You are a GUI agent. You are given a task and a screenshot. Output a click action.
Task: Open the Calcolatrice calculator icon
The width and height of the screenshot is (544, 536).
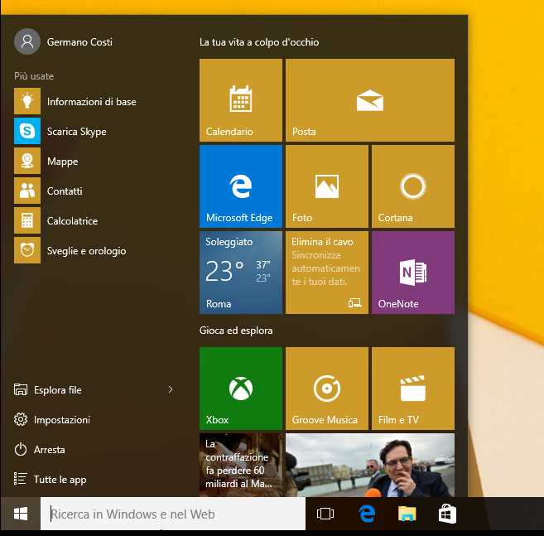tap(27, 220)
